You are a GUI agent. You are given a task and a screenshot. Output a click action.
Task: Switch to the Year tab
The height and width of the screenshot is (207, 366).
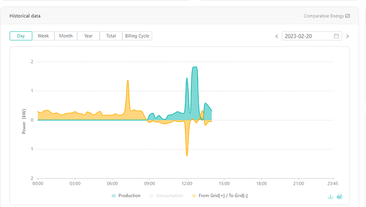click(88, 36)
